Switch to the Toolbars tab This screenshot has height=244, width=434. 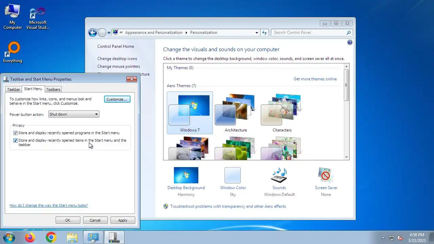point(53,89)
